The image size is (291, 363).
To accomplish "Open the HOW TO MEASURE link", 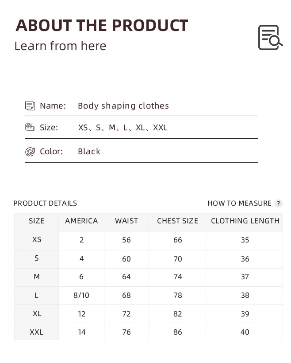I will 239,203.
